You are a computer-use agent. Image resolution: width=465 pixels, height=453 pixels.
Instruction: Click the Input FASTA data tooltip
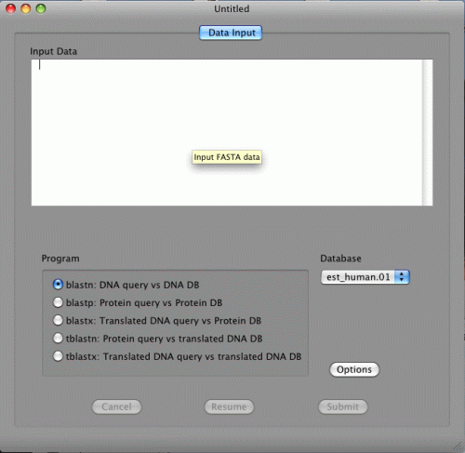pyautogui.click(x=227, y=157)
